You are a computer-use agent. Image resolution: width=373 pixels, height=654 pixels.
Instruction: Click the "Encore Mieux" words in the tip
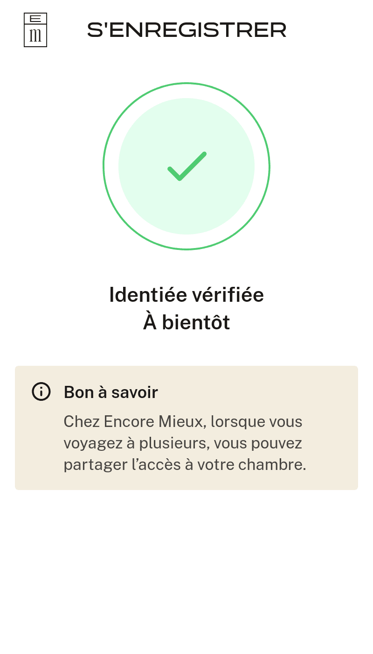click(155, 421)
